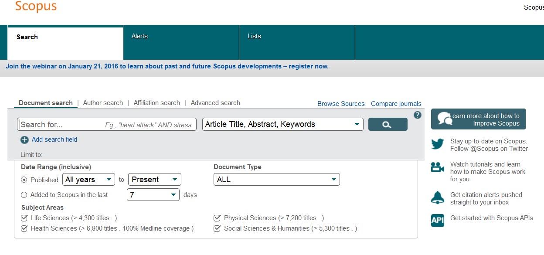Click Get started with Scopus APIs text

pyautogui.click(x=492, y=218)
